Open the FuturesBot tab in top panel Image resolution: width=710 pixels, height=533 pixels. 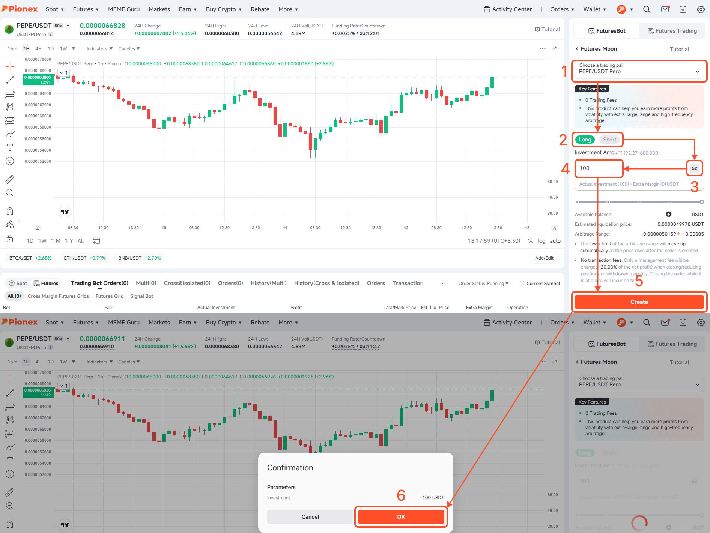click(607, 31)
